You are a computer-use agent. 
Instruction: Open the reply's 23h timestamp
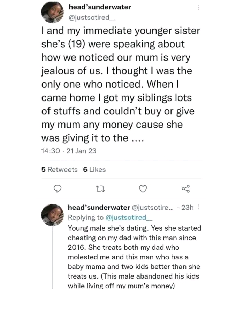tap(187, 208)
